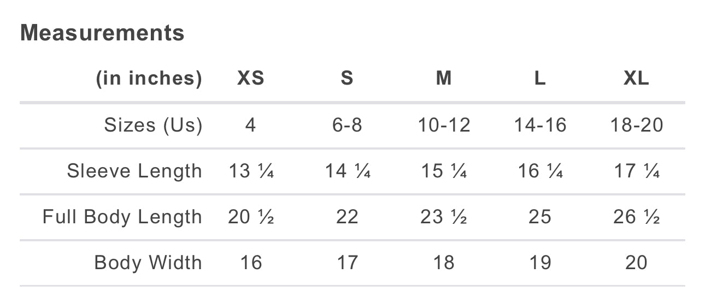The height and width of the screenshot is (297, 705).
Task: Click the Full Body Length row label
Action: click(x=122, y=217)
